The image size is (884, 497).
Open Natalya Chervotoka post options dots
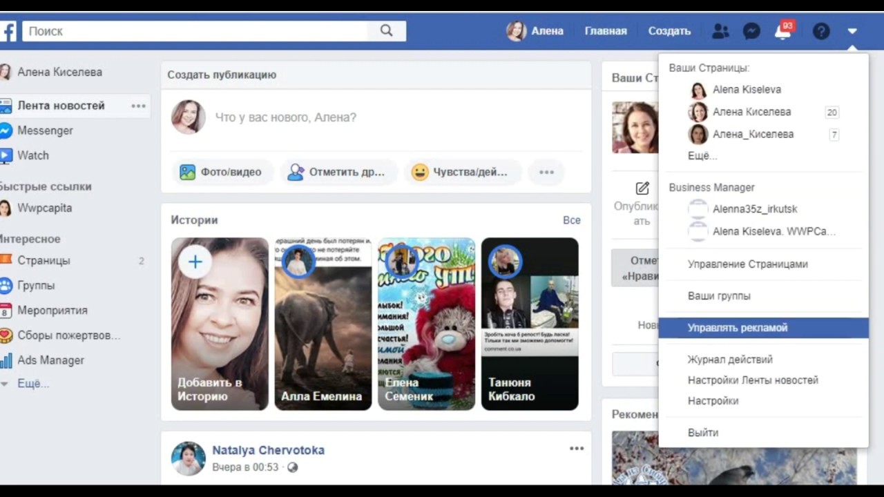point(577,449)
